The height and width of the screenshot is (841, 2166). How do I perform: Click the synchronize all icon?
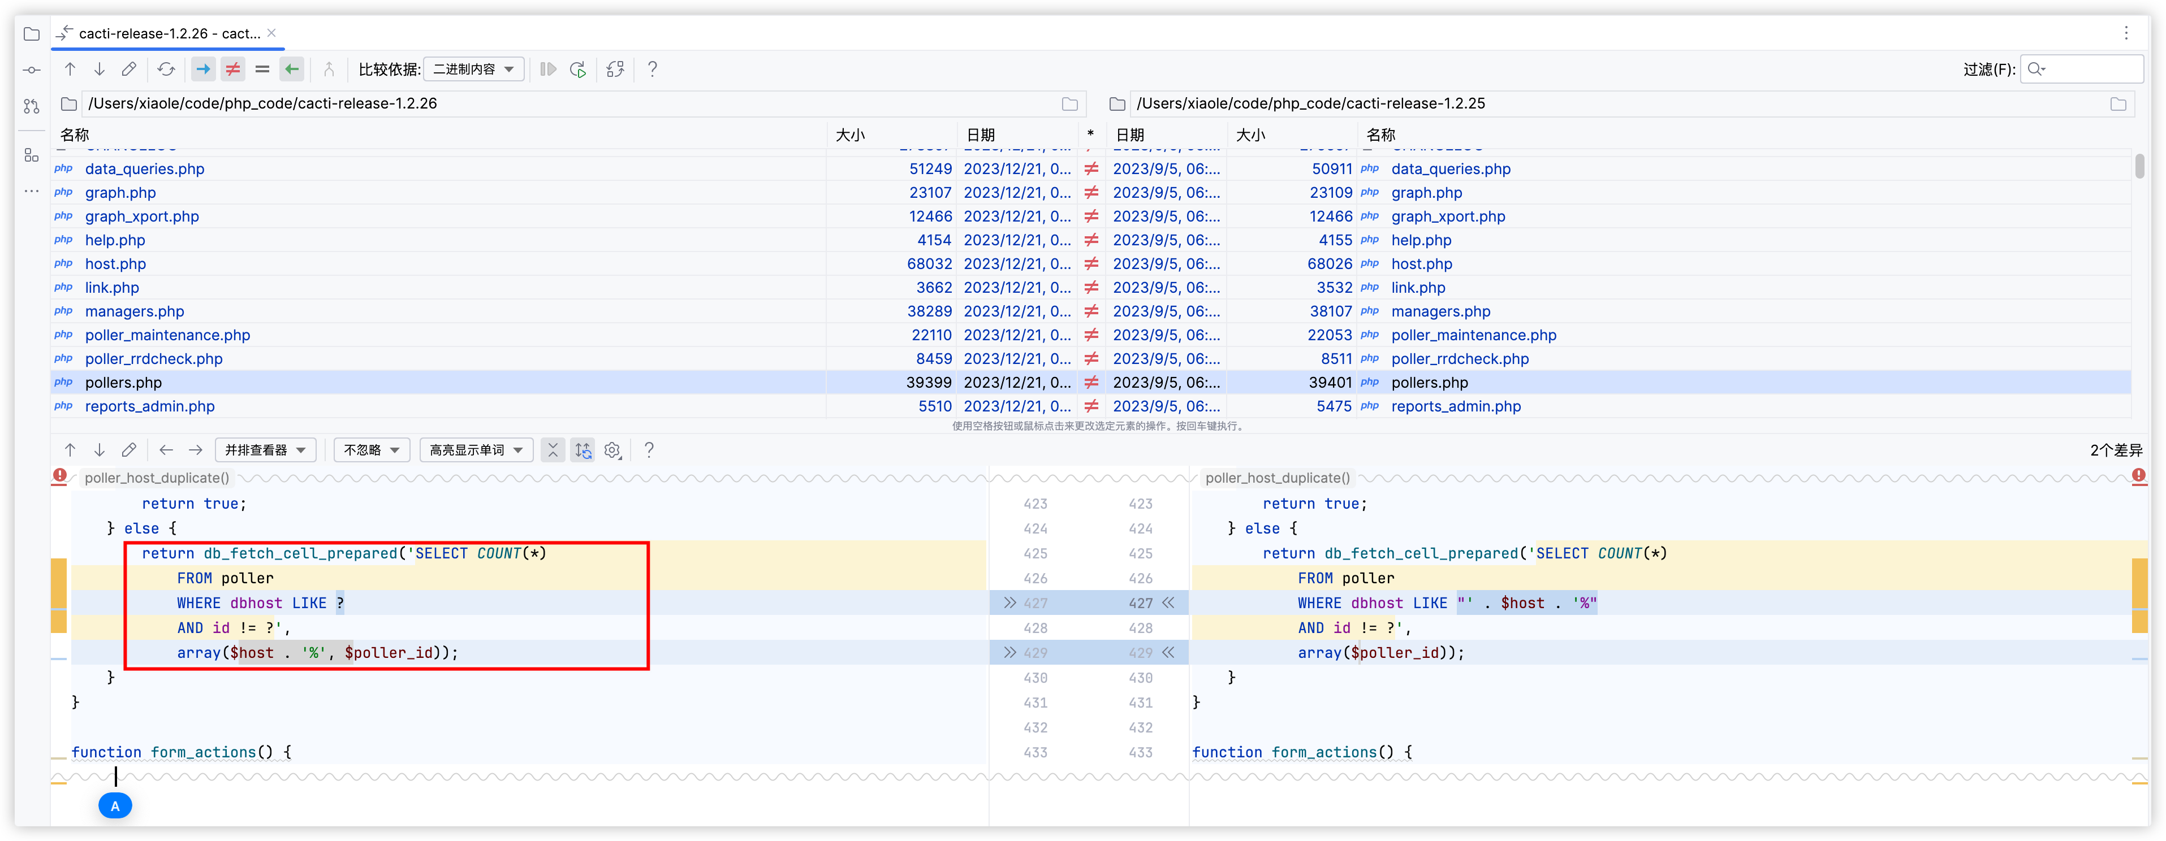[577, 69]
